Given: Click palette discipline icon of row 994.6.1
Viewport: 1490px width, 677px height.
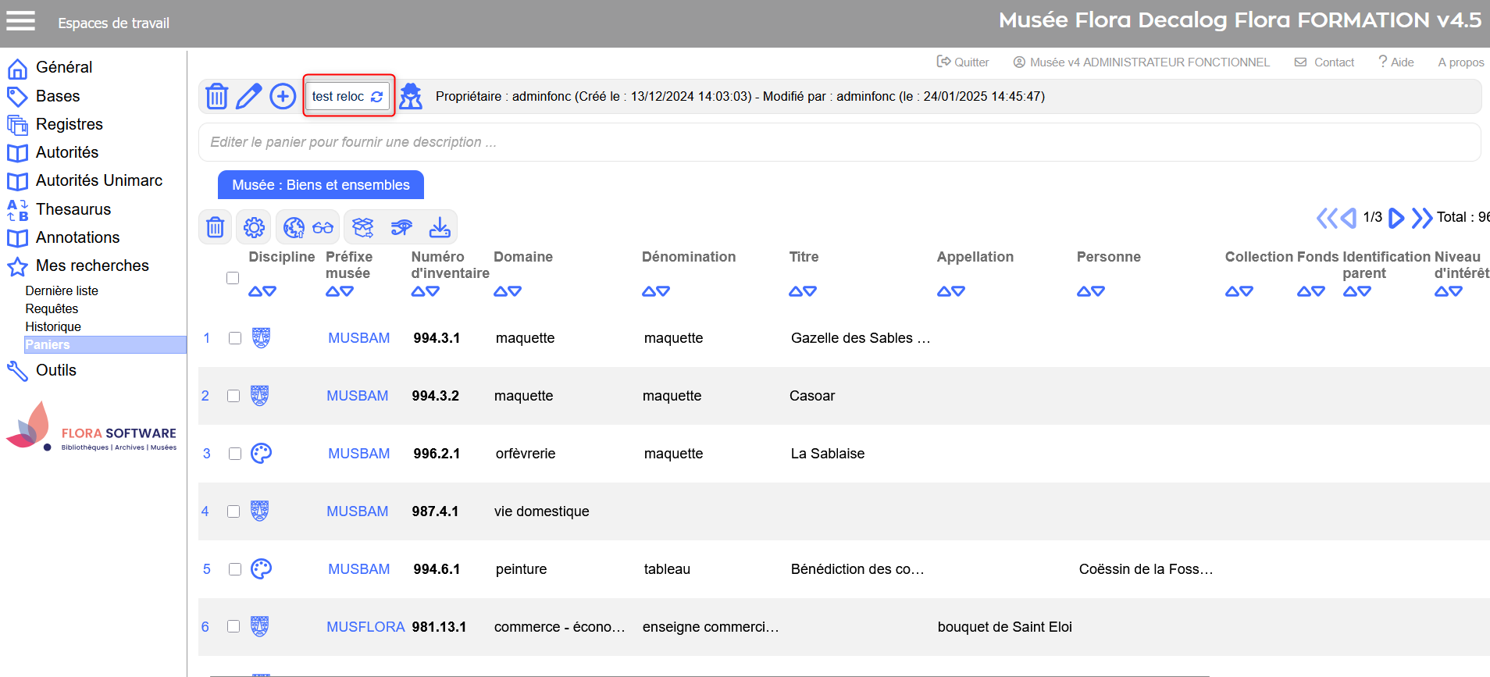Looking at the screenshot, I should pos(261,568).
